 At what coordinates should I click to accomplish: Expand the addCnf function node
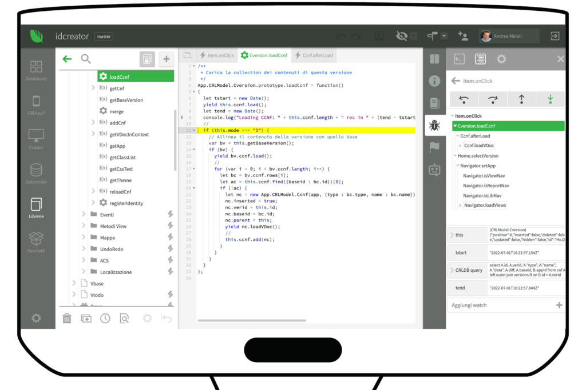coord(93,122)
